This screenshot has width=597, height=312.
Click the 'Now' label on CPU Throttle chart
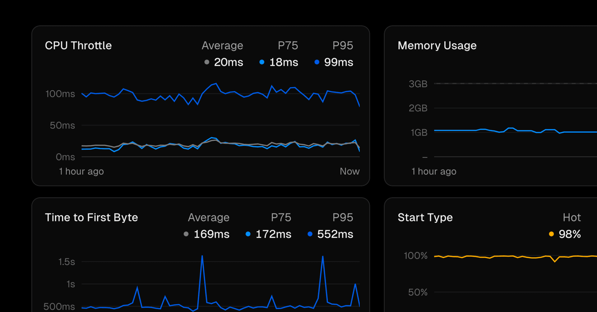point(349,171)
